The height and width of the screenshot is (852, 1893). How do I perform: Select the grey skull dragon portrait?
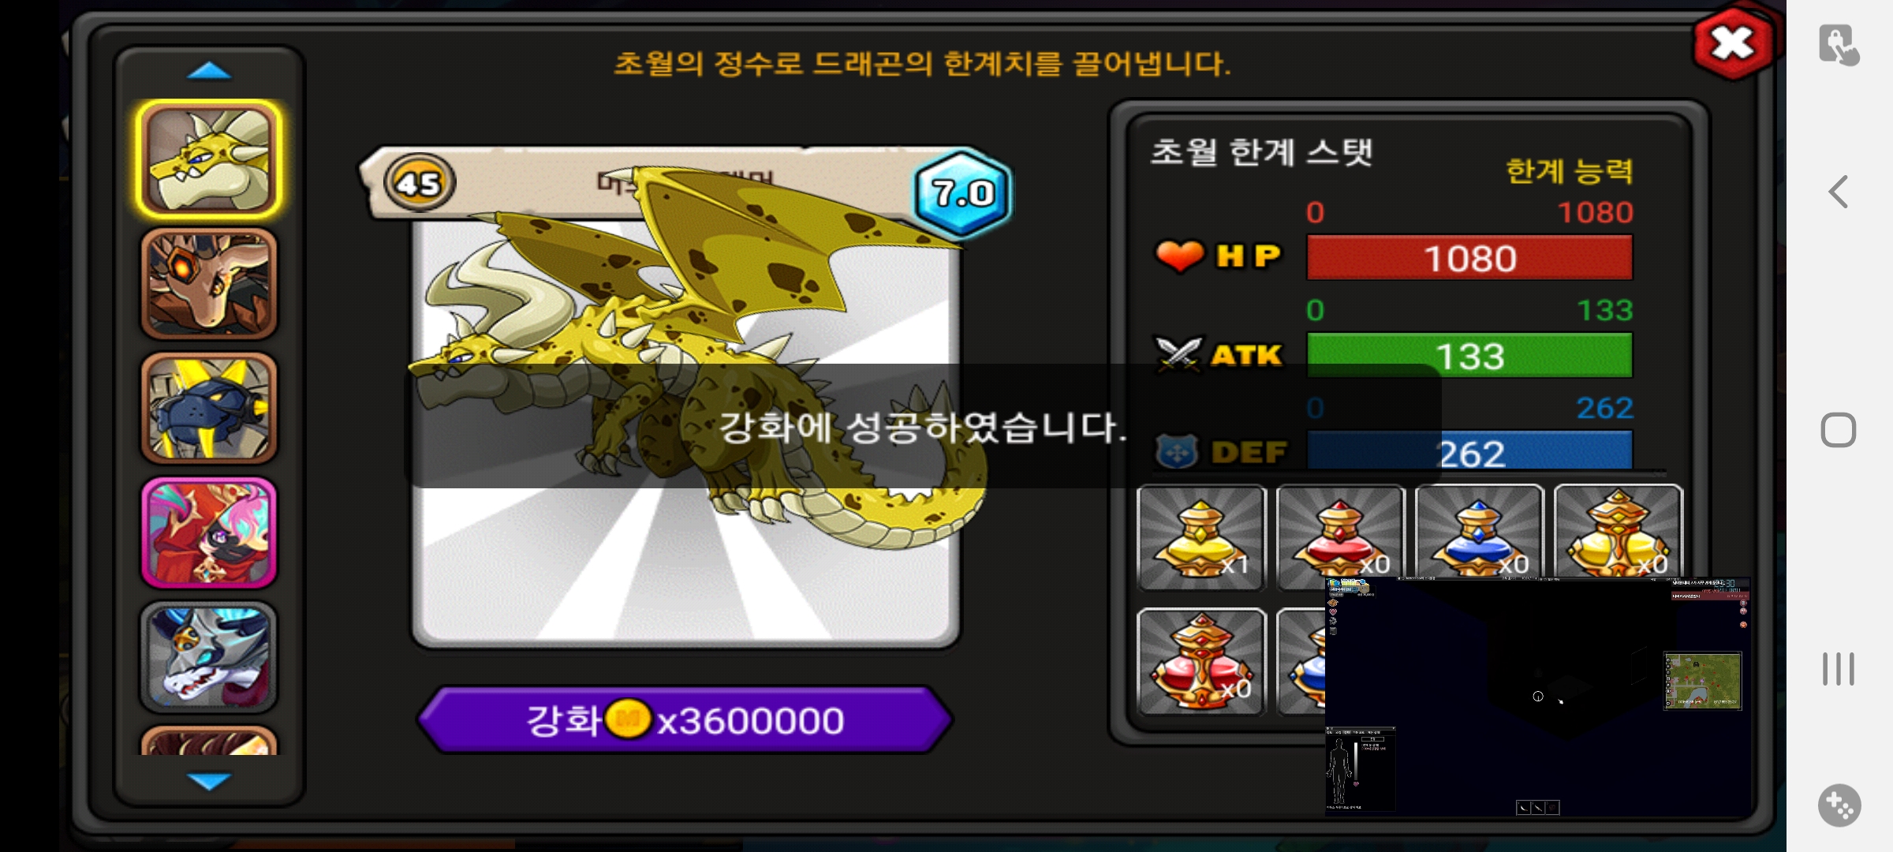[209, 656]
